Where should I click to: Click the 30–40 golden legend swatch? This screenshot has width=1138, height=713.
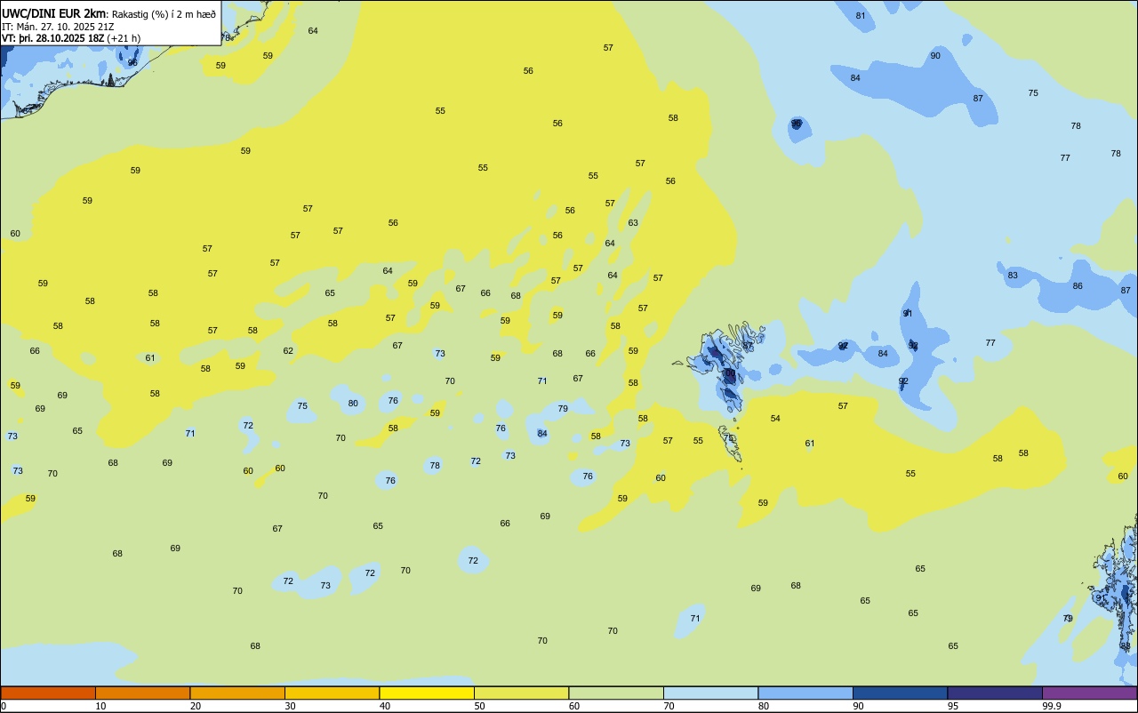332,693
